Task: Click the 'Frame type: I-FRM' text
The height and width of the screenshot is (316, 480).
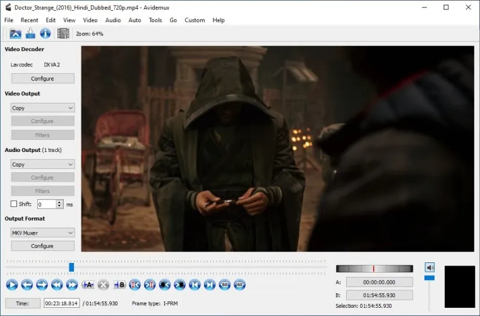Action: point(155,303)
